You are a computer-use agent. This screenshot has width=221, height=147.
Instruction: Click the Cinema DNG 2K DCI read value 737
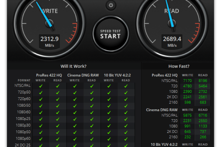[x=203, y=132]
